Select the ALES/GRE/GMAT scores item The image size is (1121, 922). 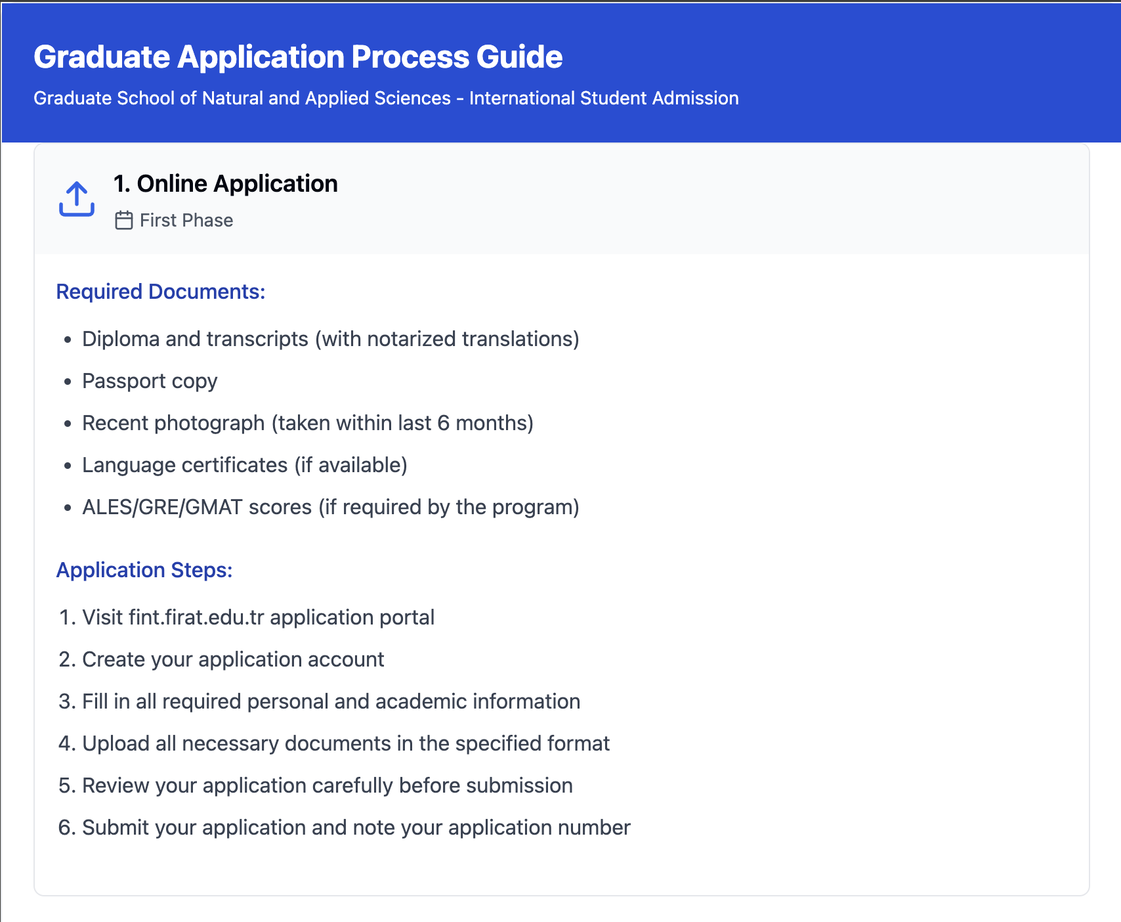point(330,507)
